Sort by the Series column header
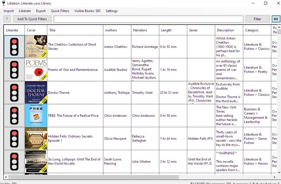The height and width of the screenshot is (184, 281). [201, 30]
